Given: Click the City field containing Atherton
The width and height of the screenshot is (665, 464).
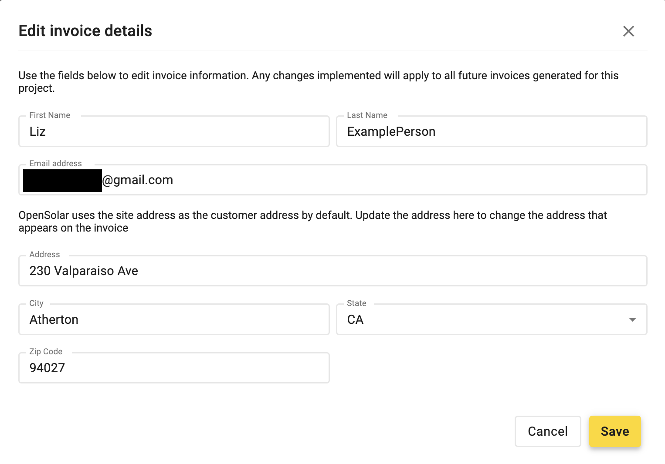Looking at the screenshot, I should point(174,319).
